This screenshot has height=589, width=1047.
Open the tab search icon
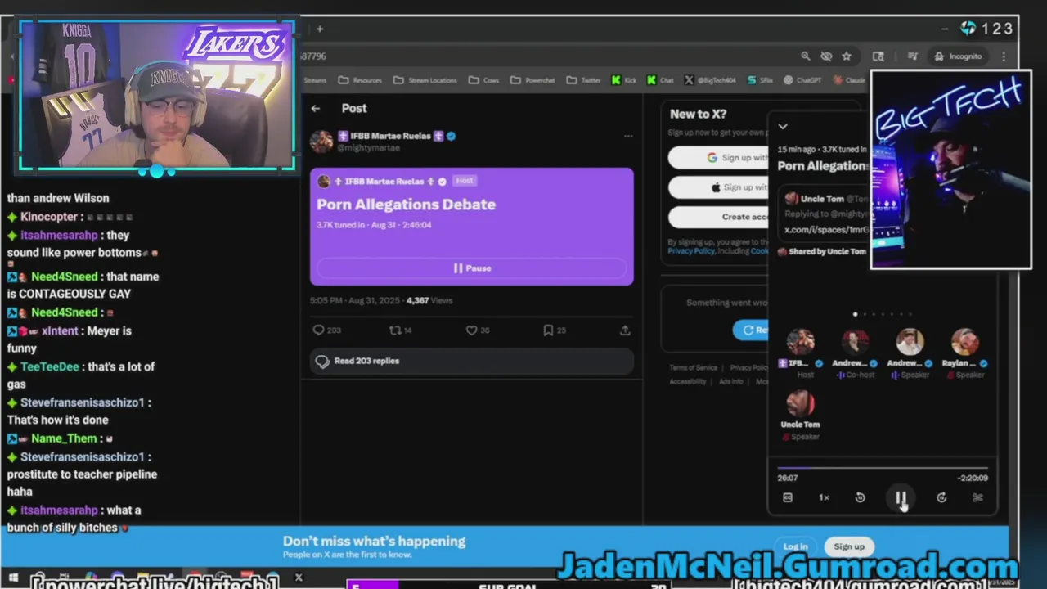878,56
